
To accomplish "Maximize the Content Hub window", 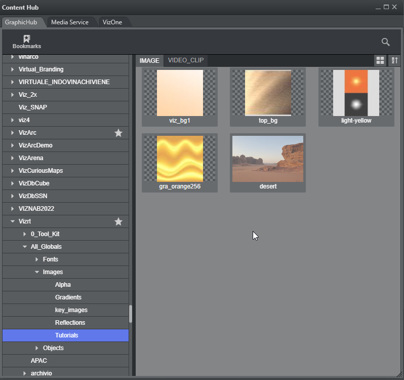I will pos(386,7).
